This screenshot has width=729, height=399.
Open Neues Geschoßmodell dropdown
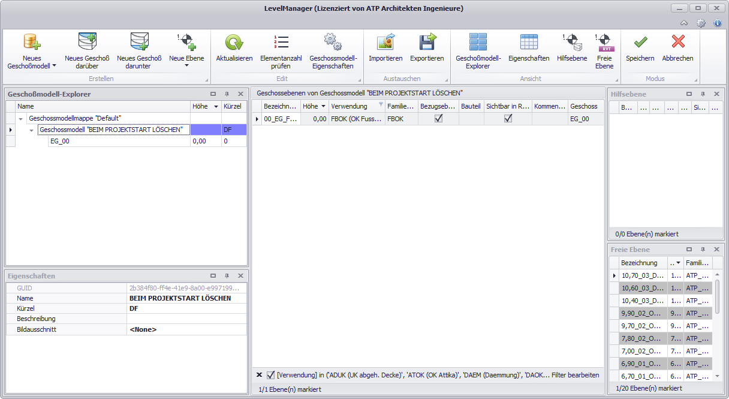point(54,66)
